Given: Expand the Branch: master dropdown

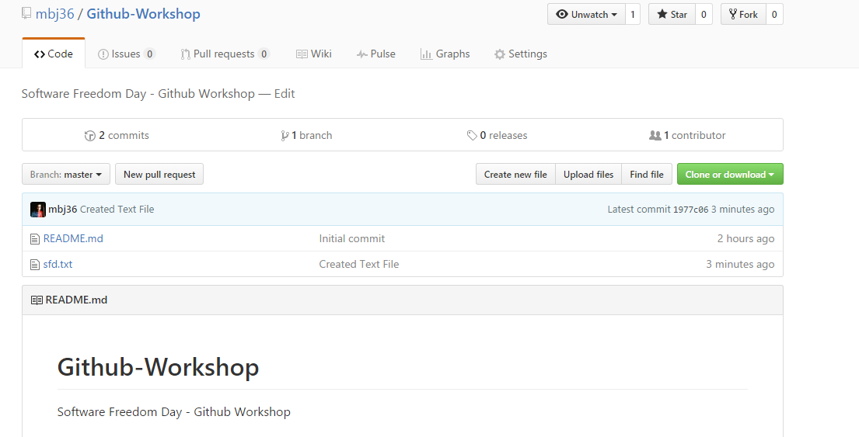Looking at the screenshot, I should tap(66, 174).
